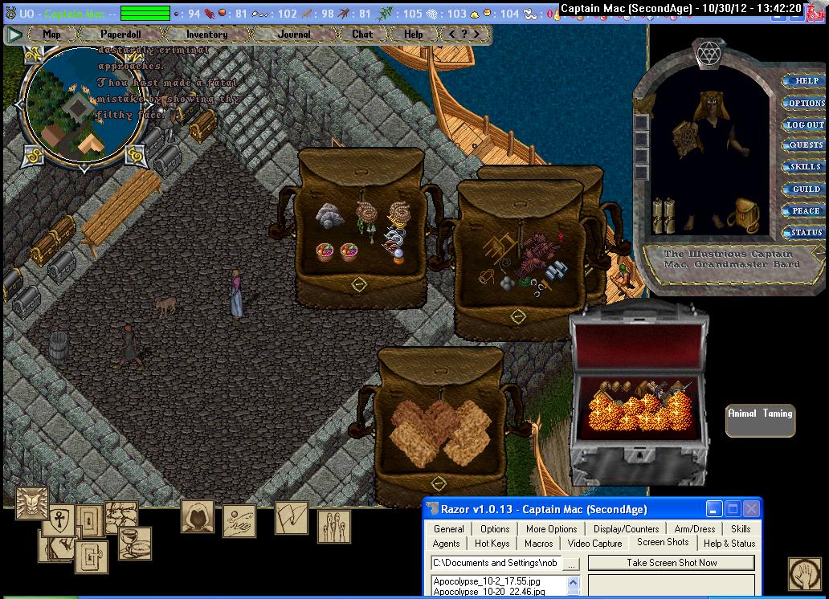The width and height of the screenshot is (829, 599).
Task: Click the ankh shield spell icon
Action: pyautogui.click(x=59, y=520)
